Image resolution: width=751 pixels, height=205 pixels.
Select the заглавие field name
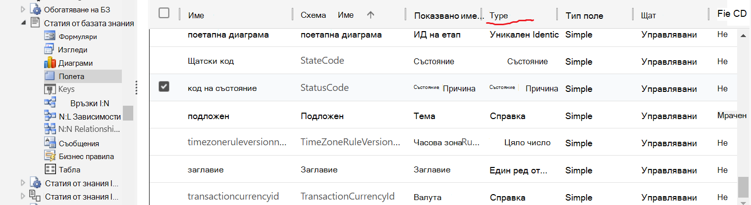click(206, 169)
